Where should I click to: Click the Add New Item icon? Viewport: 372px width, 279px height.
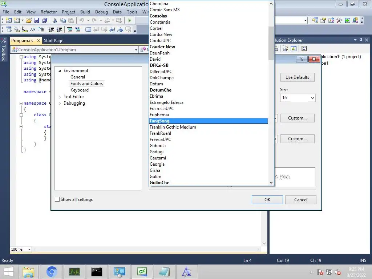click(17, 20)
